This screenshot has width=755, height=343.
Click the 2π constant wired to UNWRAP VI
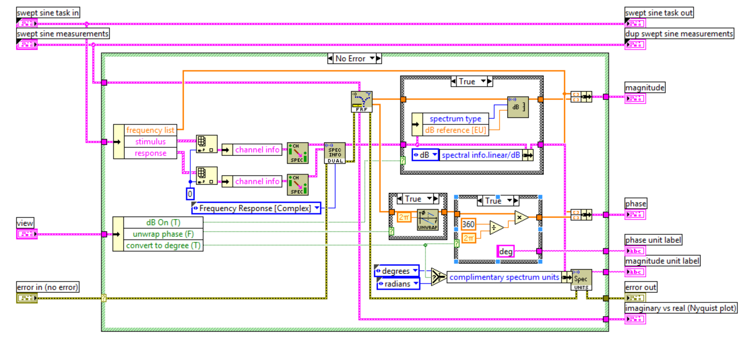(x=404, y=217)
